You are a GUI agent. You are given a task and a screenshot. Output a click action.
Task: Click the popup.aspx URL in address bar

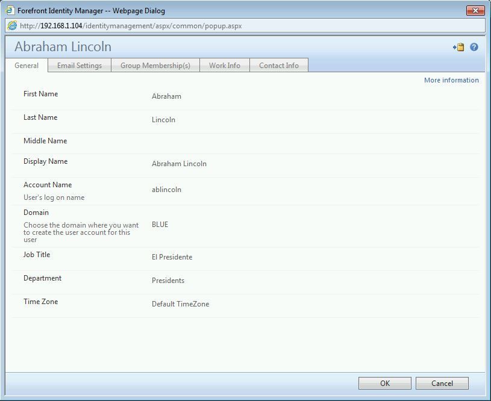coord(131,26)
